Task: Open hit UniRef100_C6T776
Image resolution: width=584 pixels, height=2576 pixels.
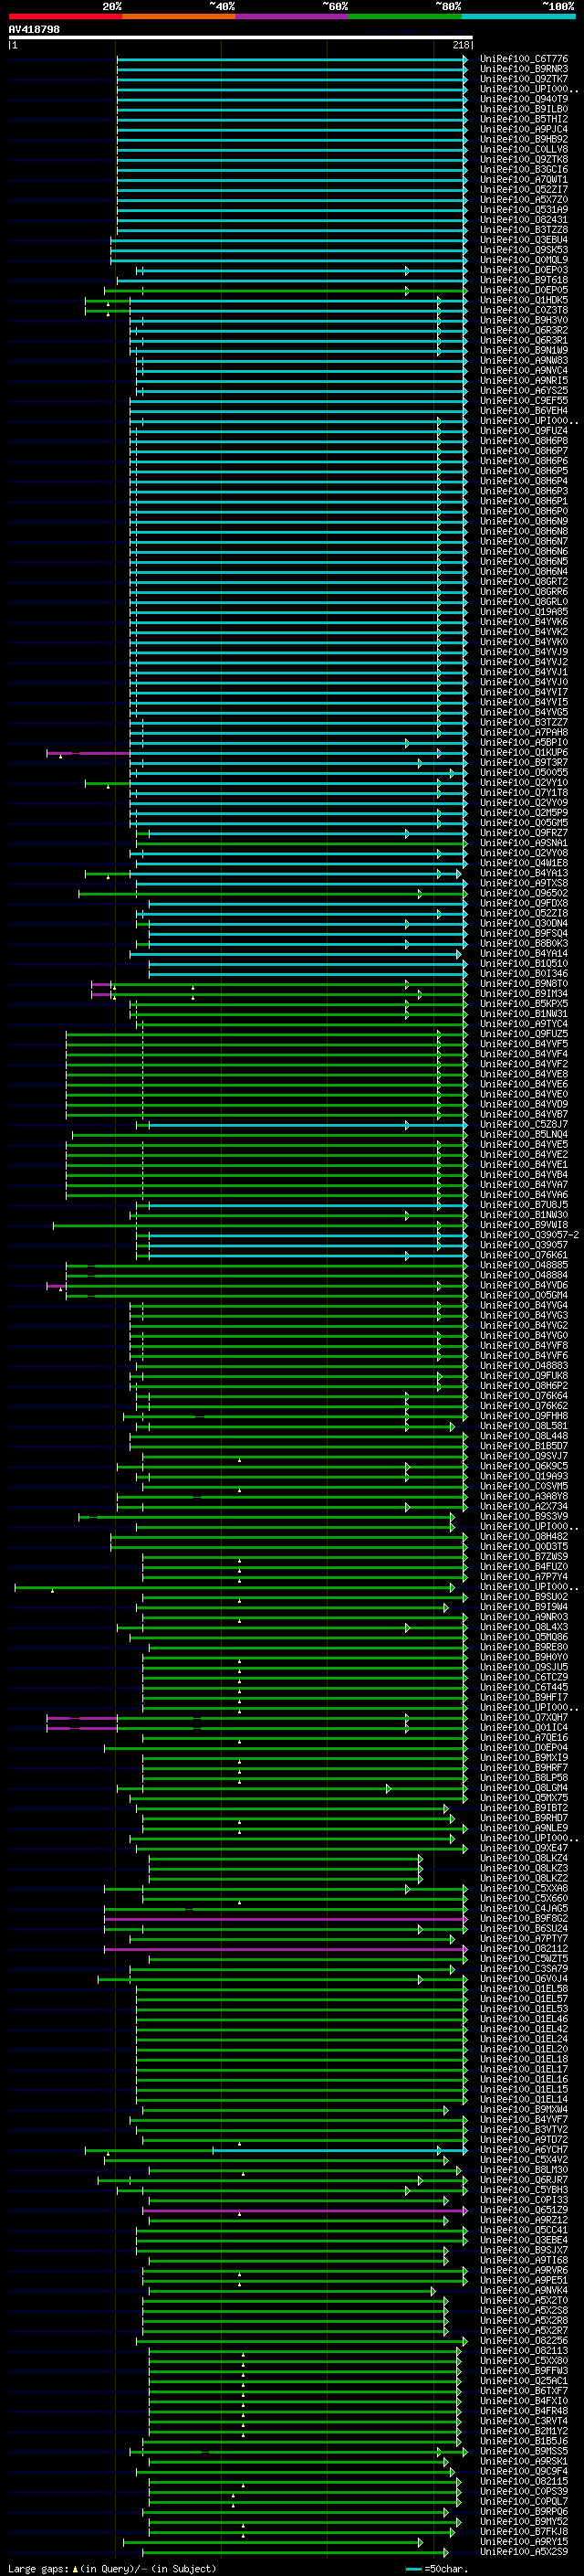Action: (x=523, y=59)
